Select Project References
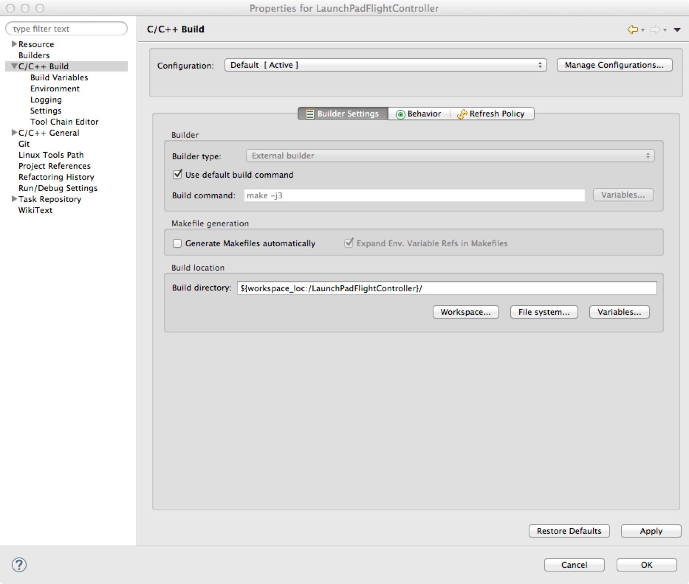689x584 pixels. tap(54, 166)
